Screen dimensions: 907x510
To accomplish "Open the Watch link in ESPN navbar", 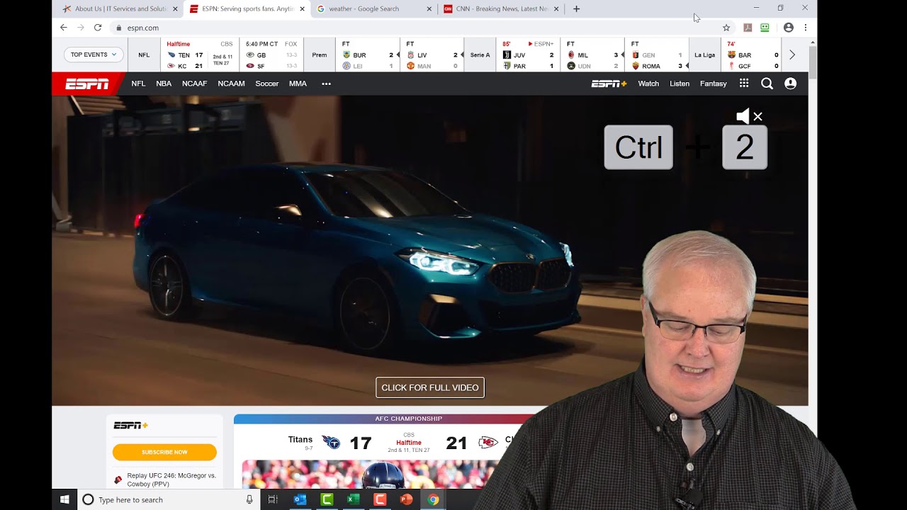I will click(648, 84).
